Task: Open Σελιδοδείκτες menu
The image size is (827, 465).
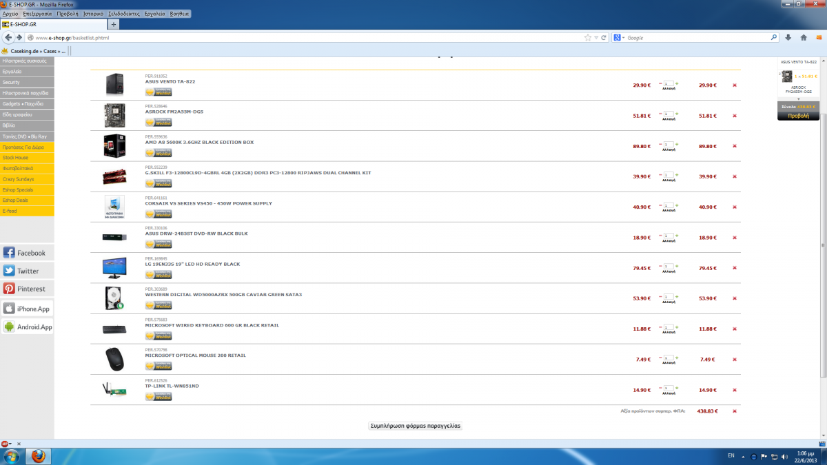Action: click(x=125, y=14)
